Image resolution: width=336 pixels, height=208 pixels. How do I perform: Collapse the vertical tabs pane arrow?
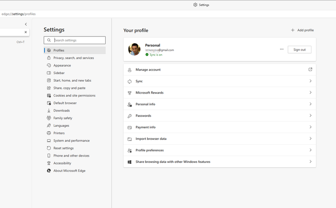26,24
